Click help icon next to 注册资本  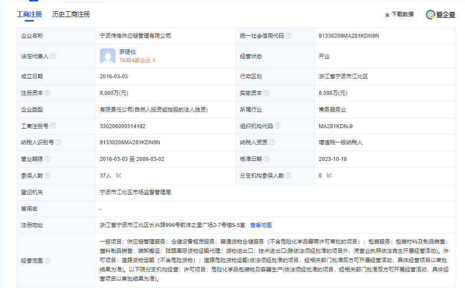pos(47,93)
